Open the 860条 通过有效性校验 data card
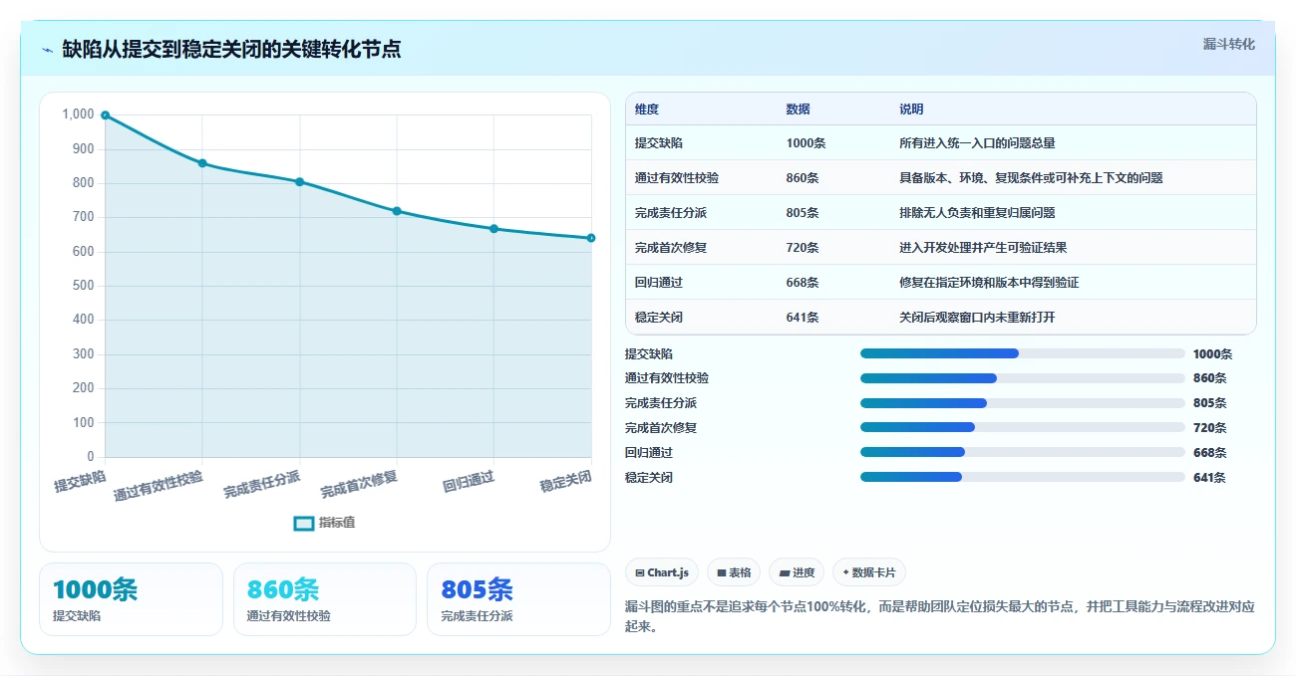Image resolution: width=1296 pixels, height=676 pixels. click(325, 598)
